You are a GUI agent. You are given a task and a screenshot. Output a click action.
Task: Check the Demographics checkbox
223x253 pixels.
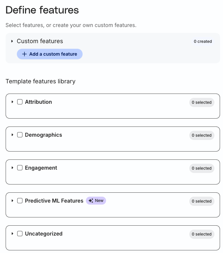(20, 135)
